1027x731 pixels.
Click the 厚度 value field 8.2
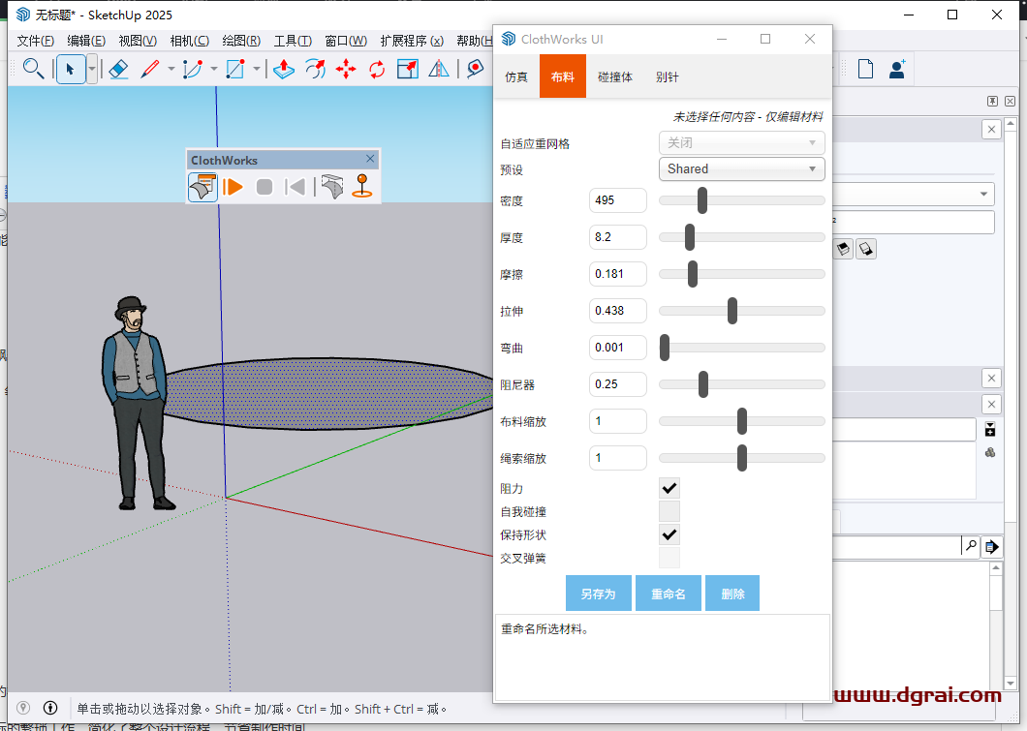[617, 237]
